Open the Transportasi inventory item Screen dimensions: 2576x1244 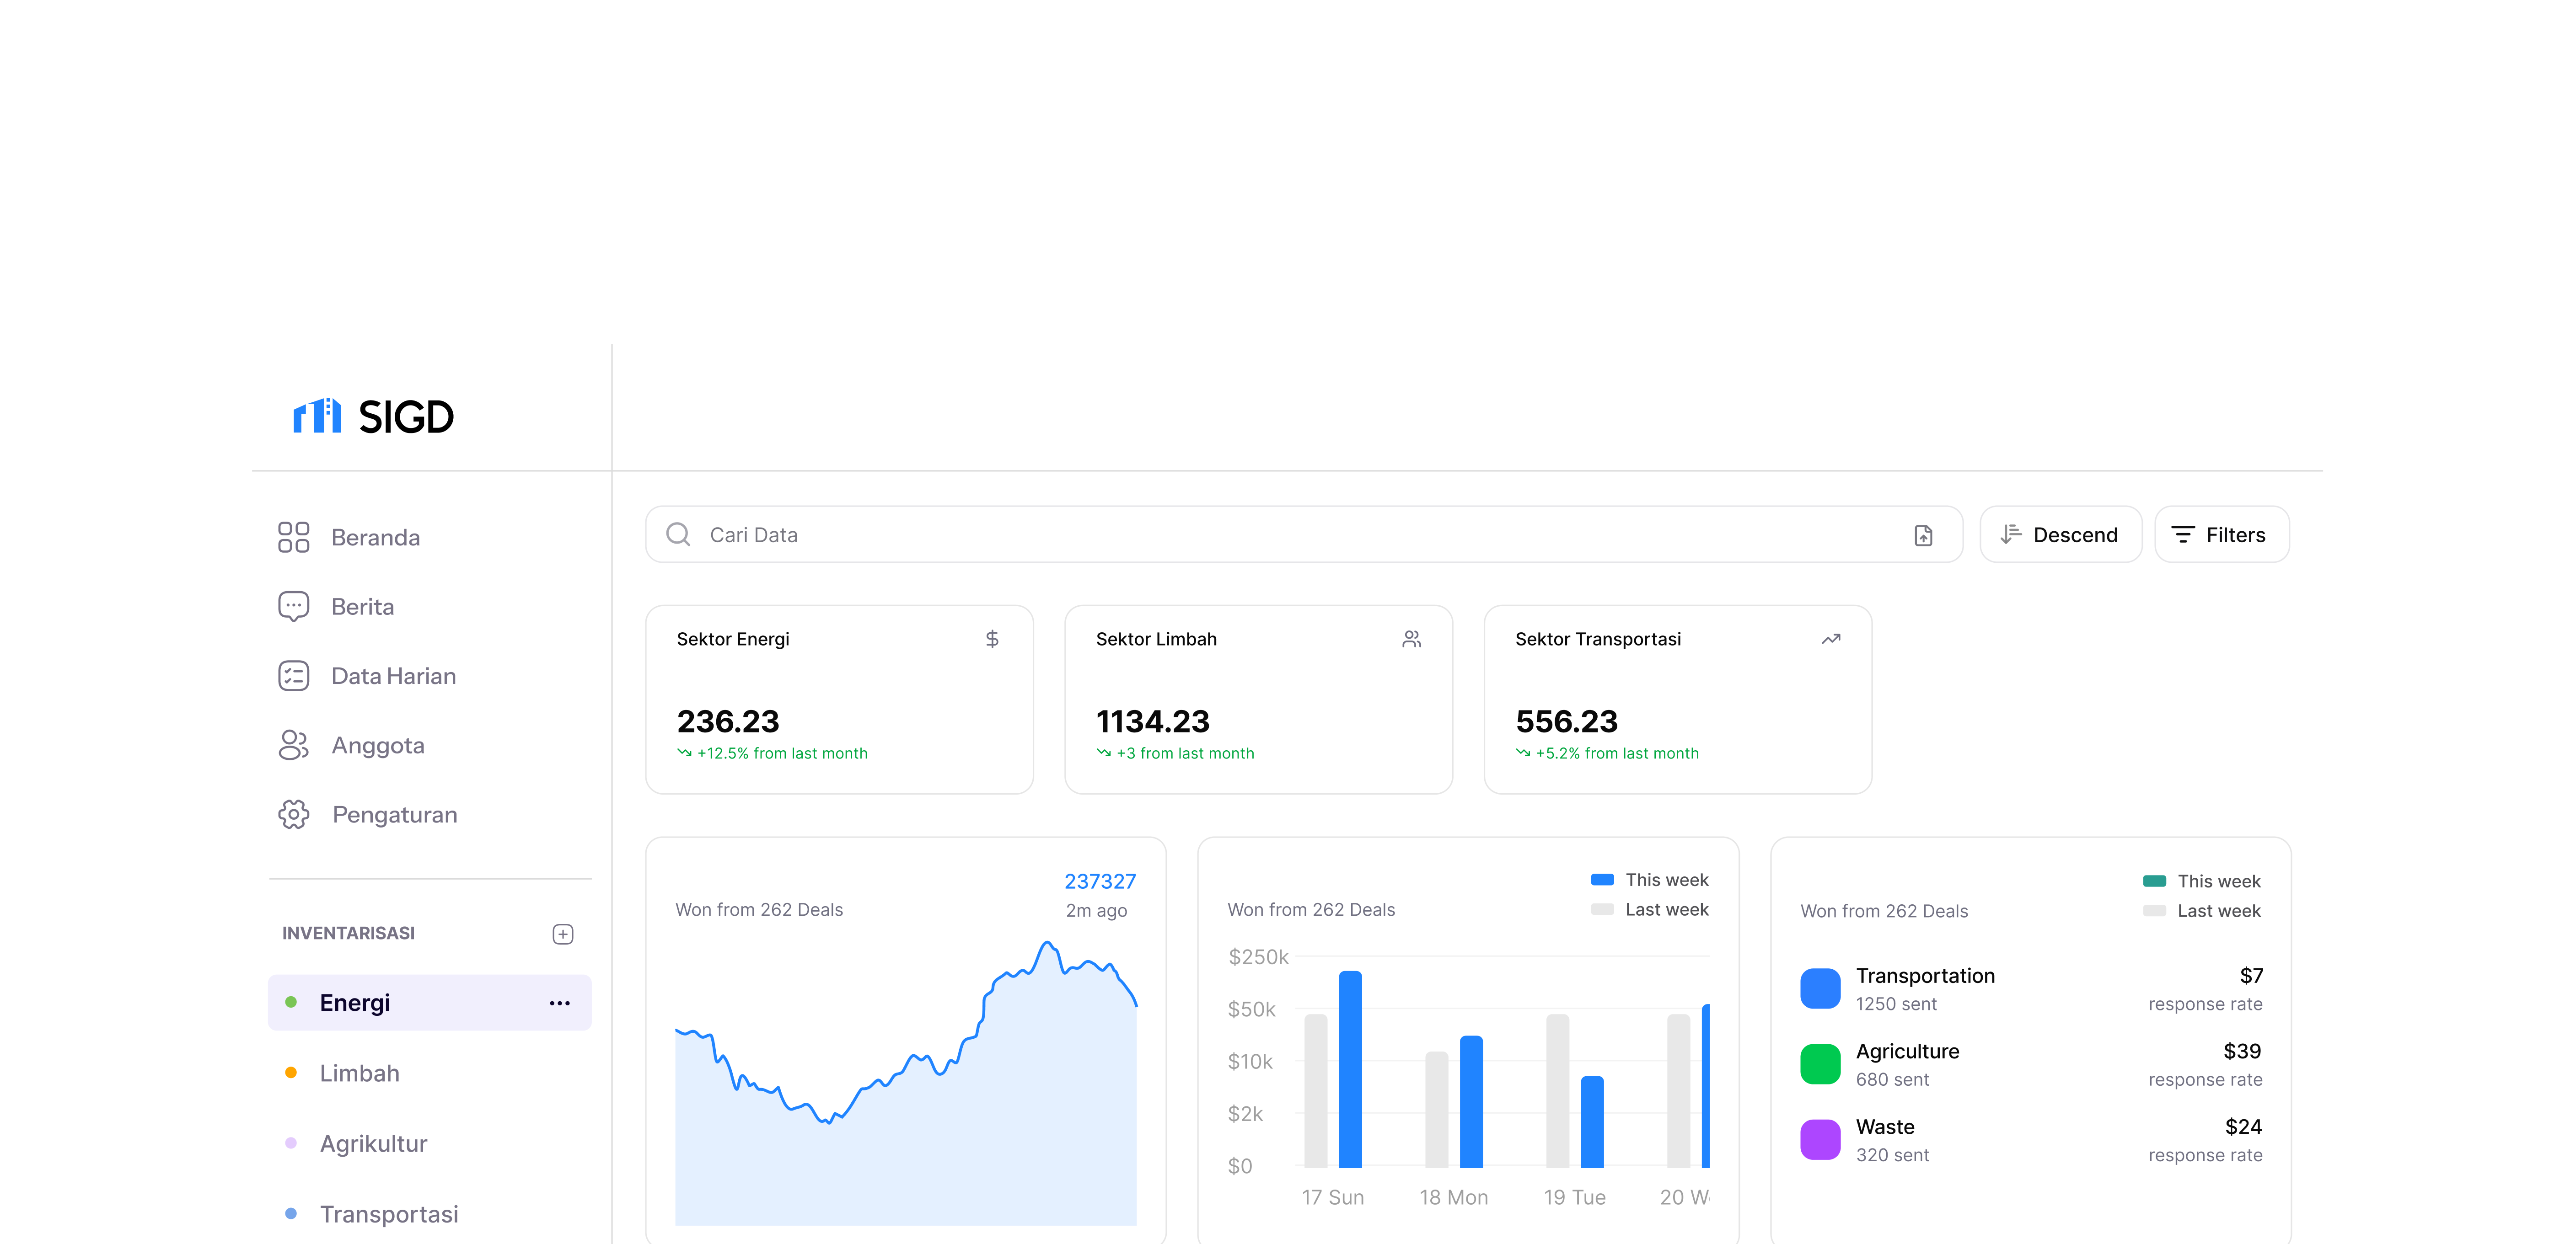[x=388, y=1213]
